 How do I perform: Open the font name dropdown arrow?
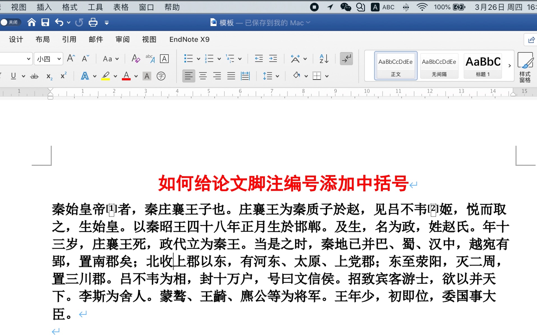pyautogui.click(x=28, y=59)
